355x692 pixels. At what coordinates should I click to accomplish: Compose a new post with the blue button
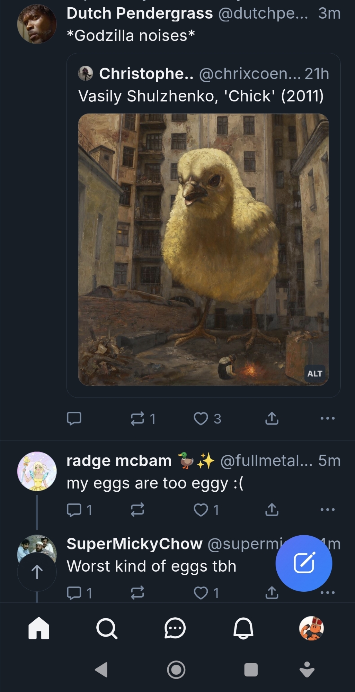coord(304,563)
